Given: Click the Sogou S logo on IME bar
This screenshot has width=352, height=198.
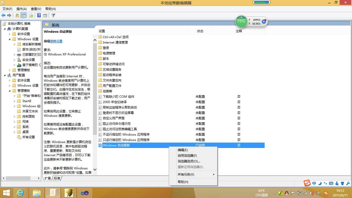Looking at the screenshot, I should pos(307,183).
